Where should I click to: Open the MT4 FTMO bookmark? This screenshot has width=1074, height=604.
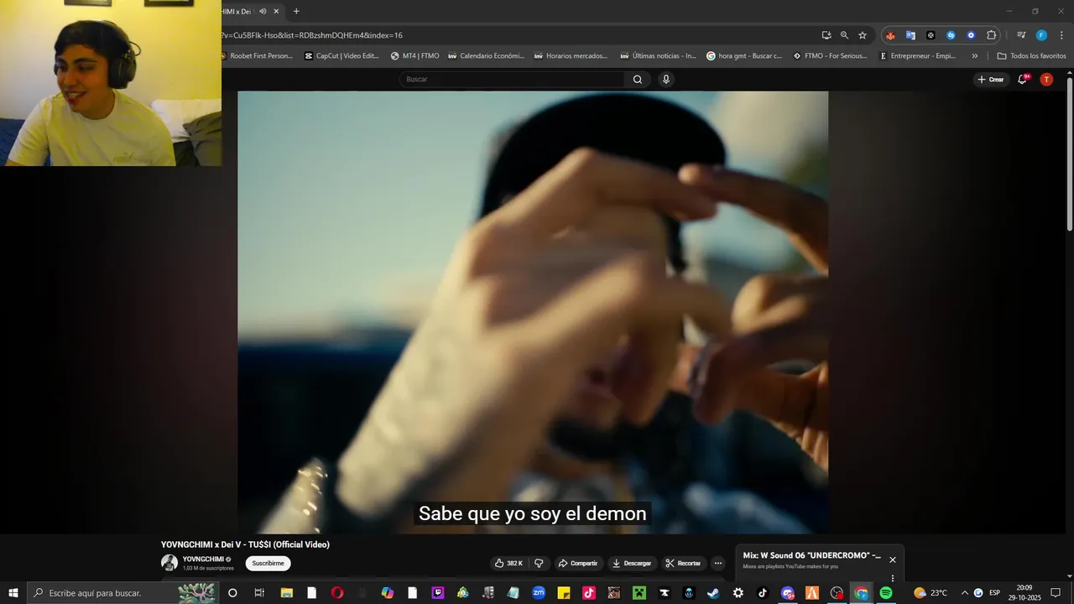click(x=415, y=56)
